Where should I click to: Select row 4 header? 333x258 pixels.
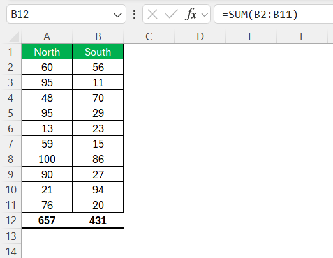[x=11, y=98]
